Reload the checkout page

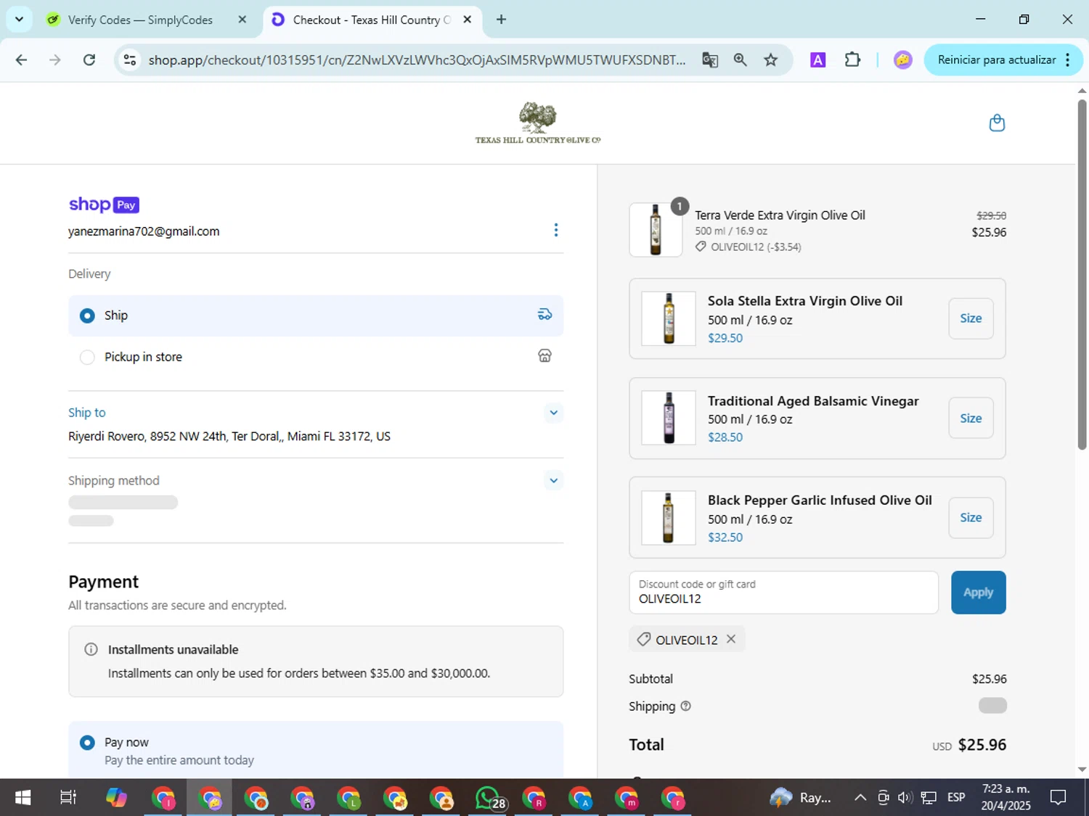click(x=89, y=60)
